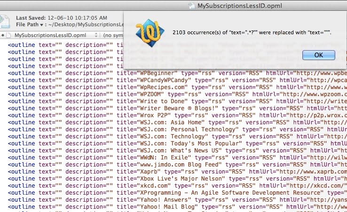Image resolution: width=347 pixels, height=212 pixels.
Task: Click title="WSJ.com: What's News US" text
Action: click(x=169, y=151)
